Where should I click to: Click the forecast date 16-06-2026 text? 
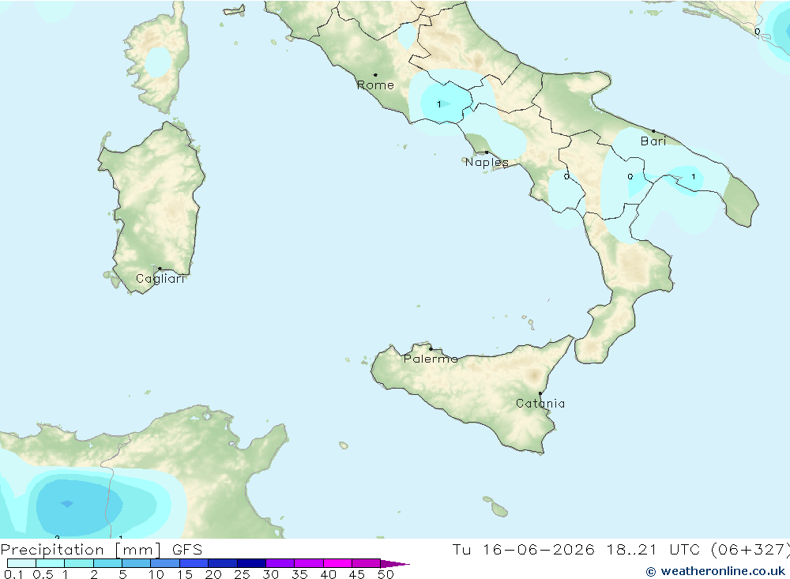pos(538,549)
